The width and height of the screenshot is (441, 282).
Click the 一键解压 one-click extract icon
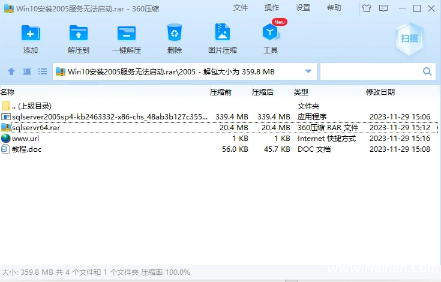127,33
